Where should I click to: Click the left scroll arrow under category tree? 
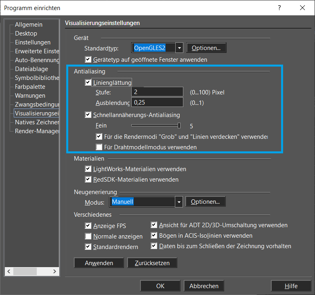[x=9, y=272]
